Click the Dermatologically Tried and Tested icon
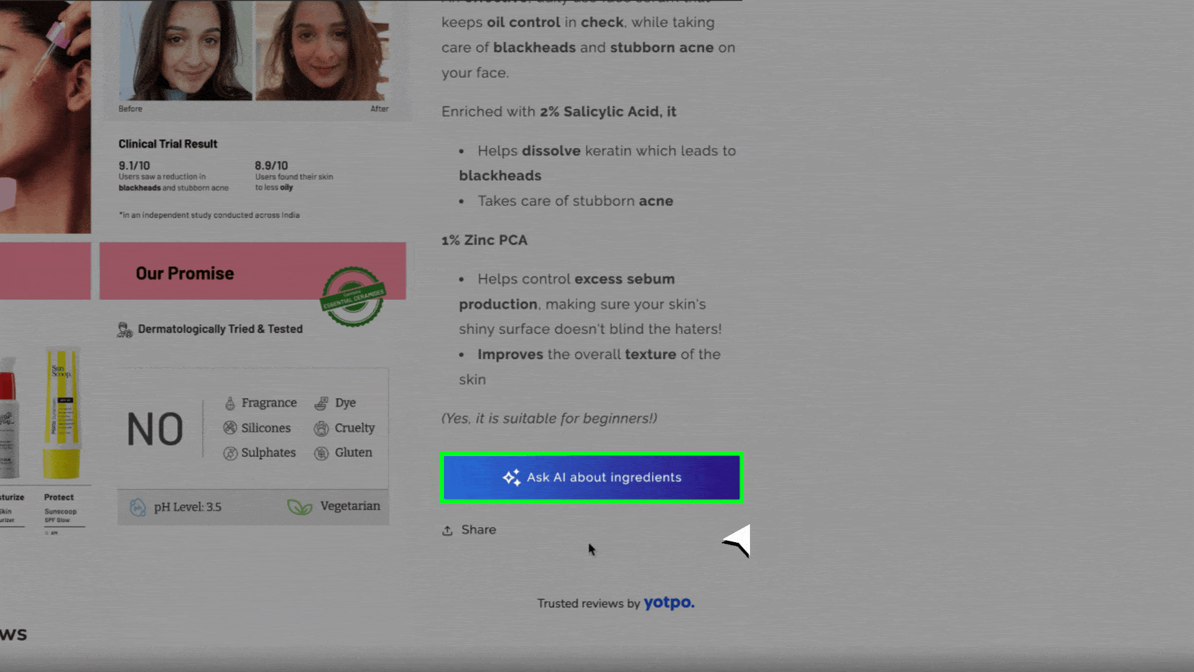This screenshot has height=672, width=1194. 124,329
